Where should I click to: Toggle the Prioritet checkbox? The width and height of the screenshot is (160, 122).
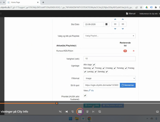click(x=85, y=96)
